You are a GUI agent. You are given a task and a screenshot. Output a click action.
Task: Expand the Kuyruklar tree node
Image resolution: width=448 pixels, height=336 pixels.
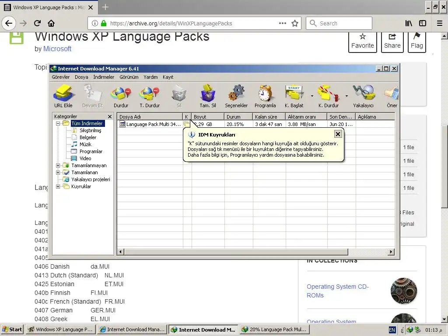click(x=58, y=186)
